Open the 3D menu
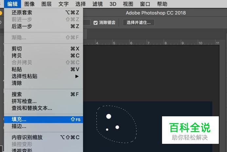Screen dimensions: 227x152 pos(113,4)
